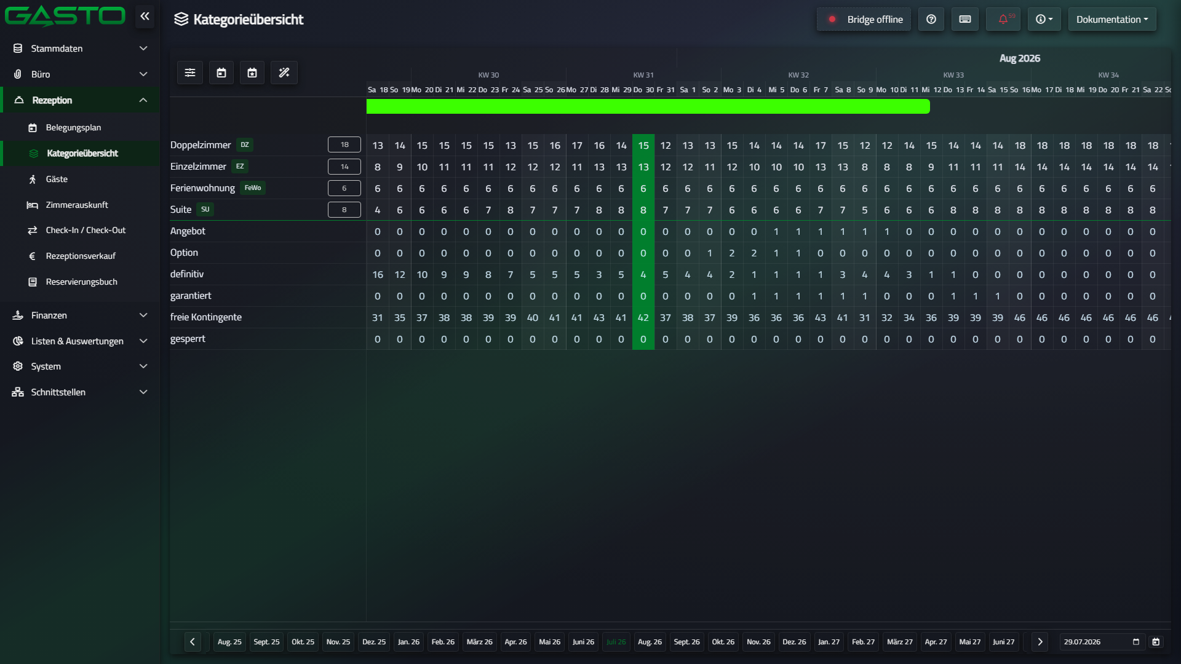1181x664 pixels.
Task: Open Reservierungsbuch in the sidebar
Action: (80, 282)
